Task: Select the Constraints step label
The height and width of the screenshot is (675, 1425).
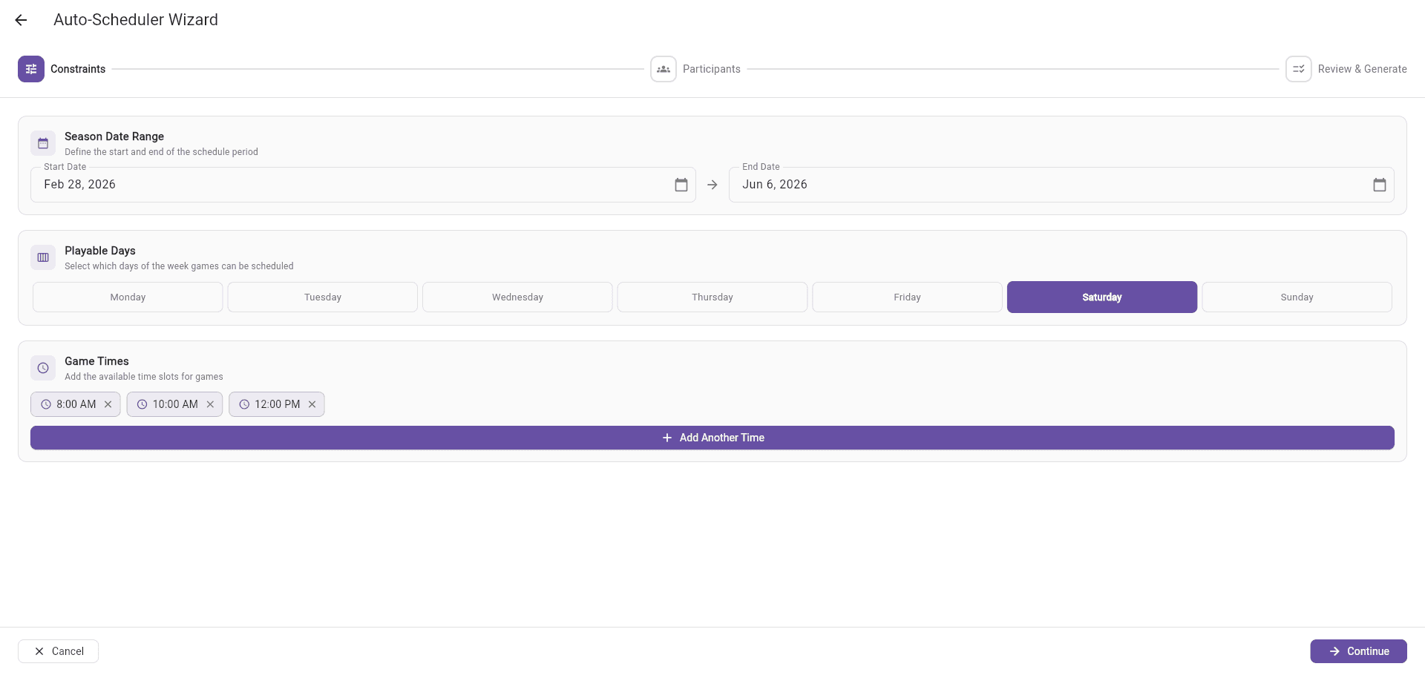Action: point(78,69)
